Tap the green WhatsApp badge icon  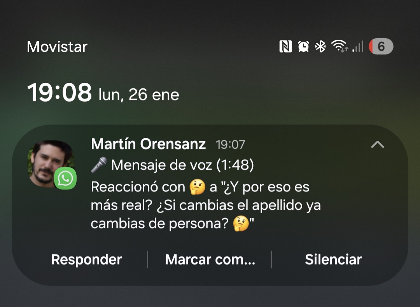65,178
